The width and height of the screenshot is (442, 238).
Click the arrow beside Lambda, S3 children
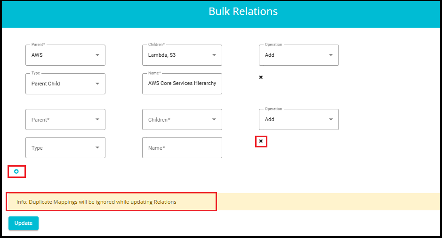(x=214, y=55)
